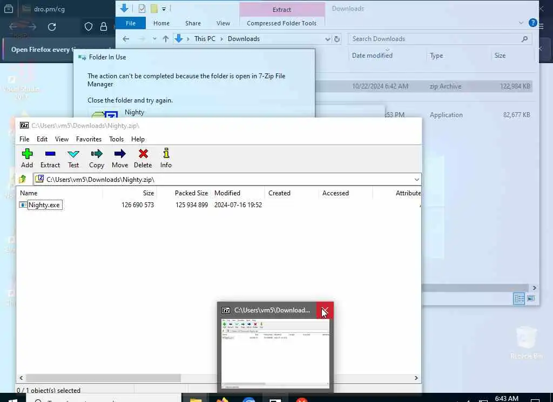Click the 7-Zip path input field
The image size is (553, 402).
pyautogui.click(x=224, y=180)
